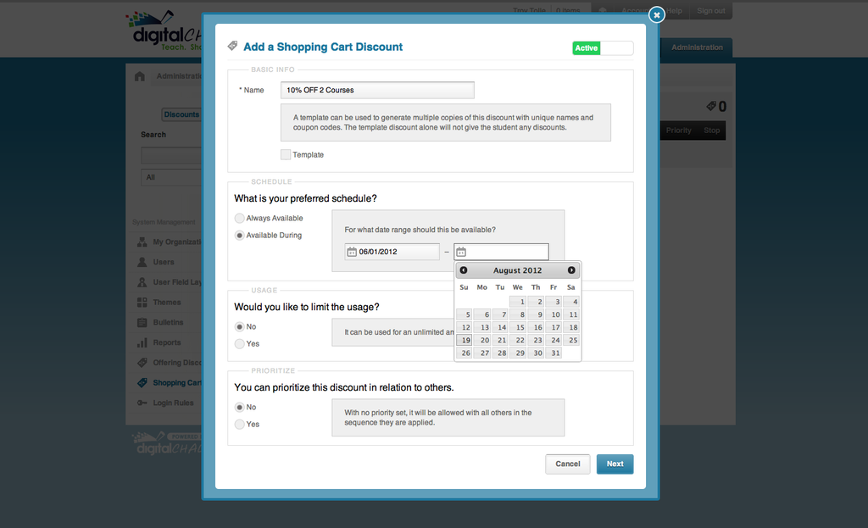This screenshot has width=868, height=528.
Task: Click the Next button
Action: [x=615, y=464]
